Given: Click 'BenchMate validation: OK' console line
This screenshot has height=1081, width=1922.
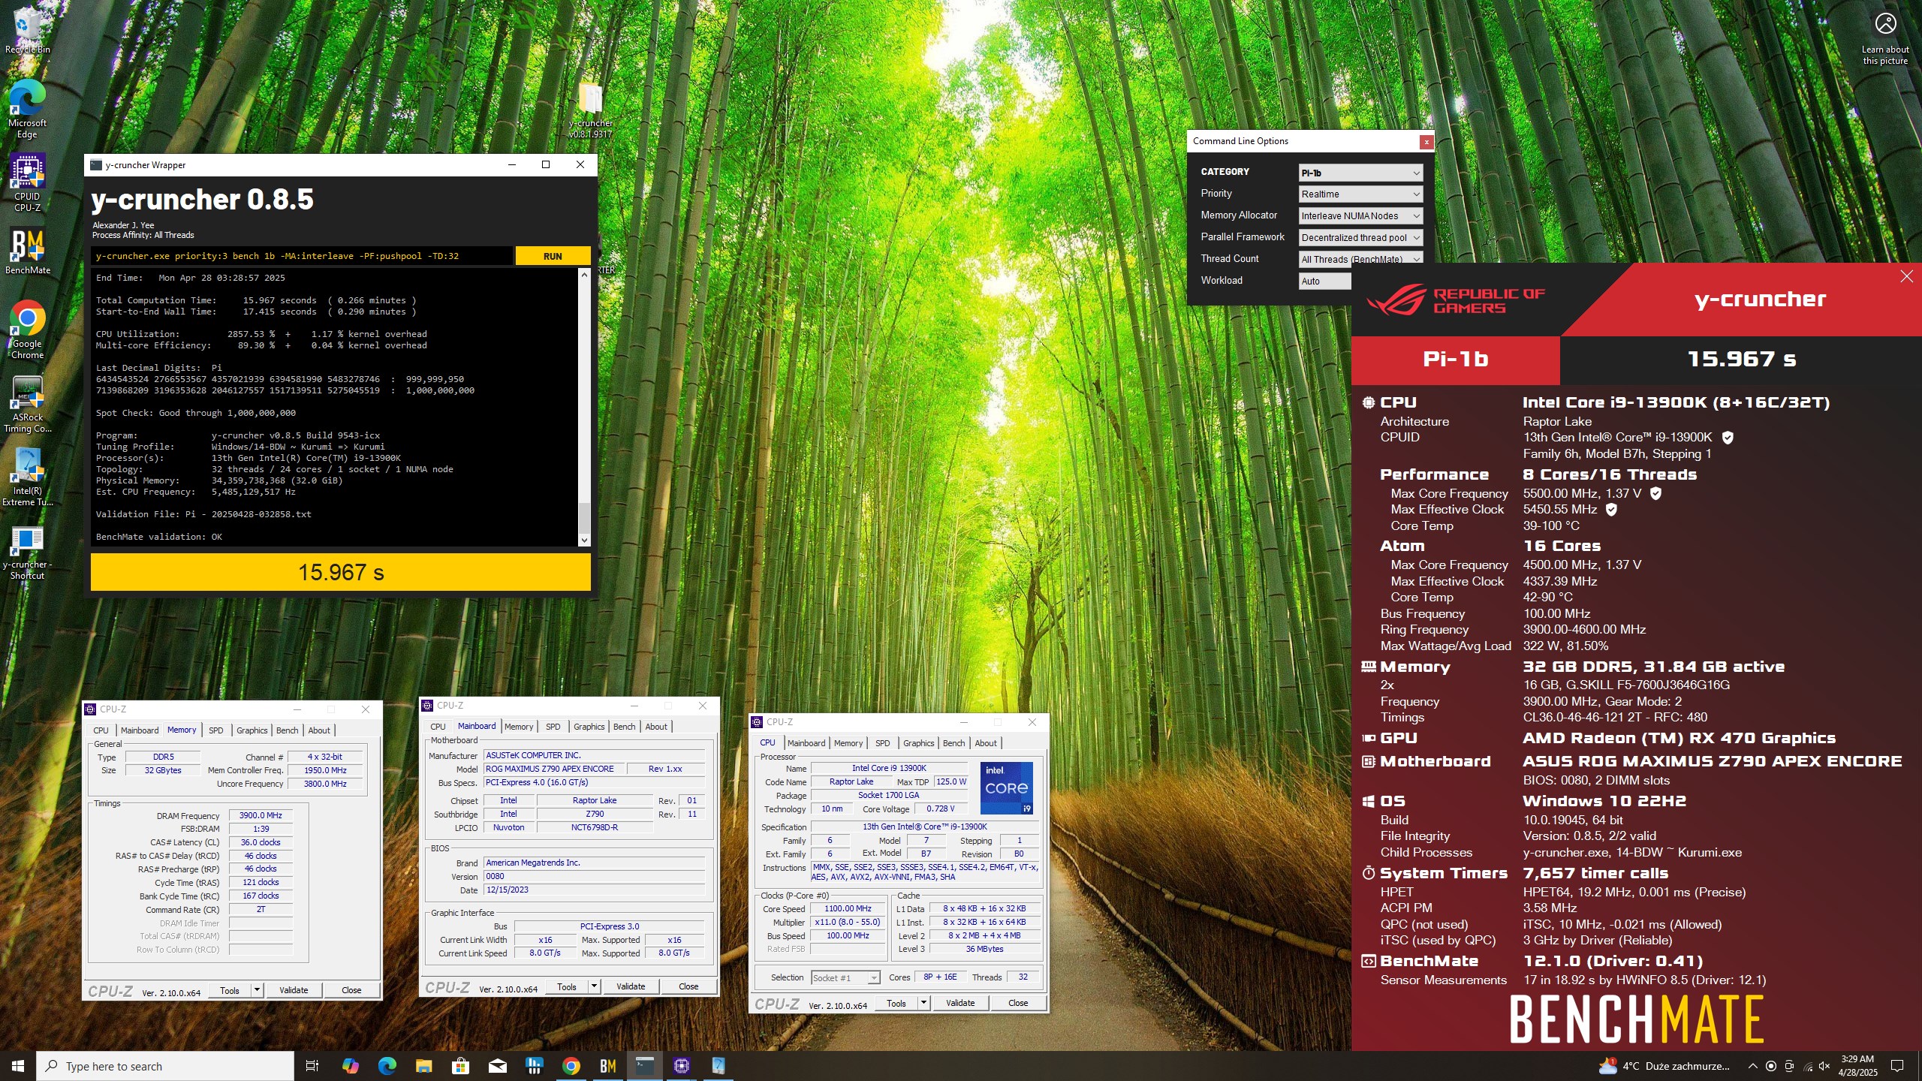Looking at the screenshot, I should 159,537.
